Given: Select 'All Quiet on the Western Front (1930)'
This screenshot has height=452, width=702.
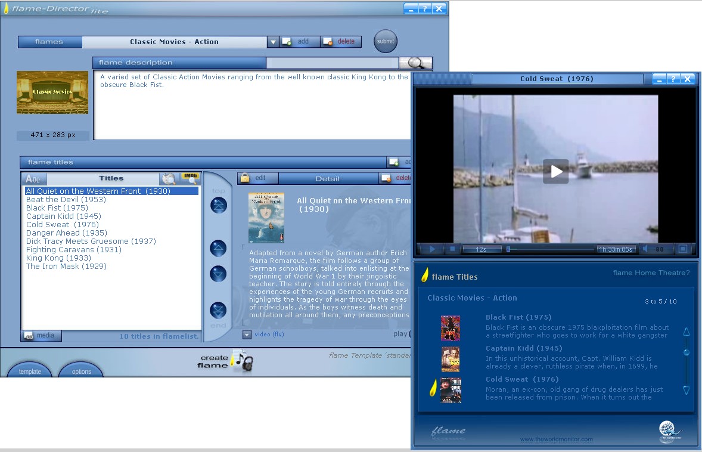Looking at the screenshot, I should tap(111, 191).
